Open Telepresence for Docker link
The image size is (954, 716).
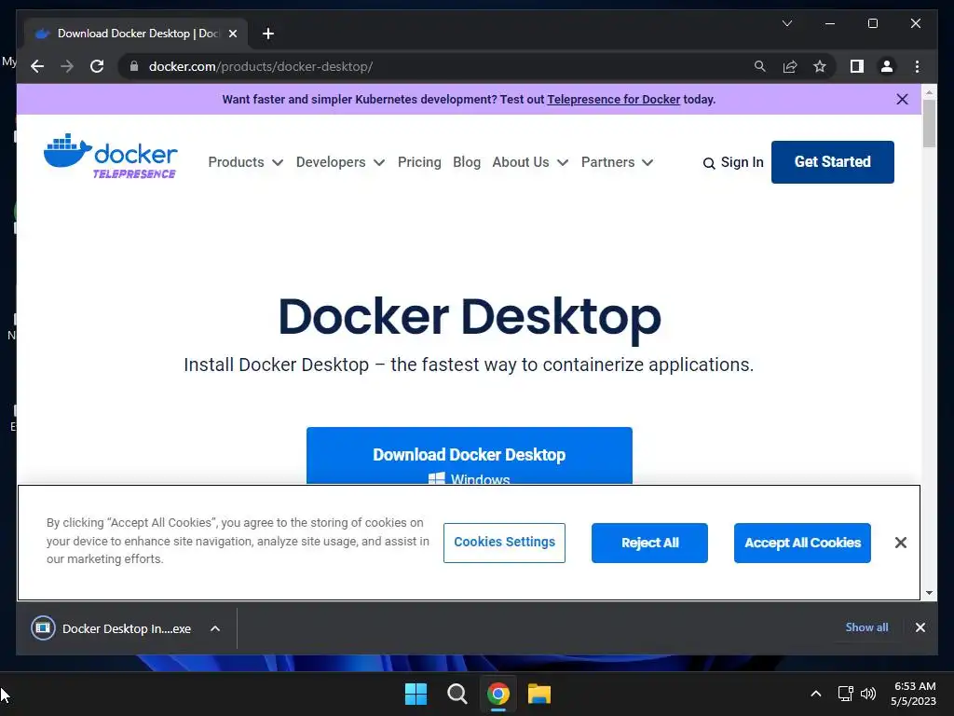613,99
